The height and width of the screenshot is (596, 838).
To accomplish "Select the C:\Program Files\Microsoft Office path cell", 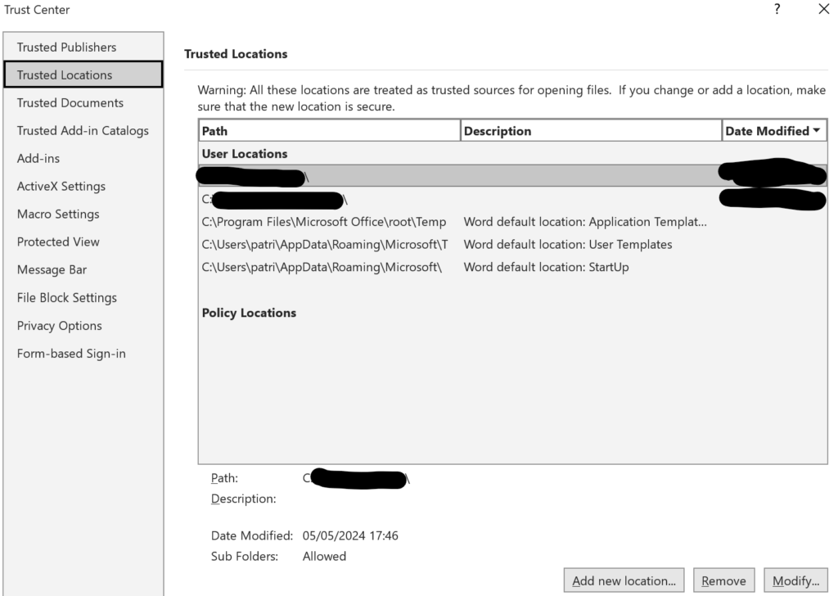I will coord(324,222).
